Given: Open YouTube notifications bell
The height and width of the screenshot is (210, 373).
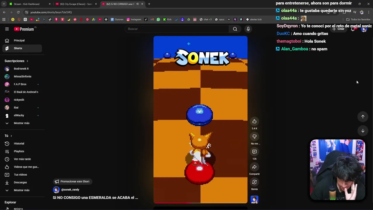Looking at the screenshot, I should tap(353, 29).
